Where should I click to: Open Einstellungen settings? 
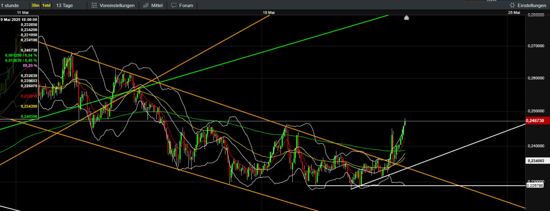528,6
